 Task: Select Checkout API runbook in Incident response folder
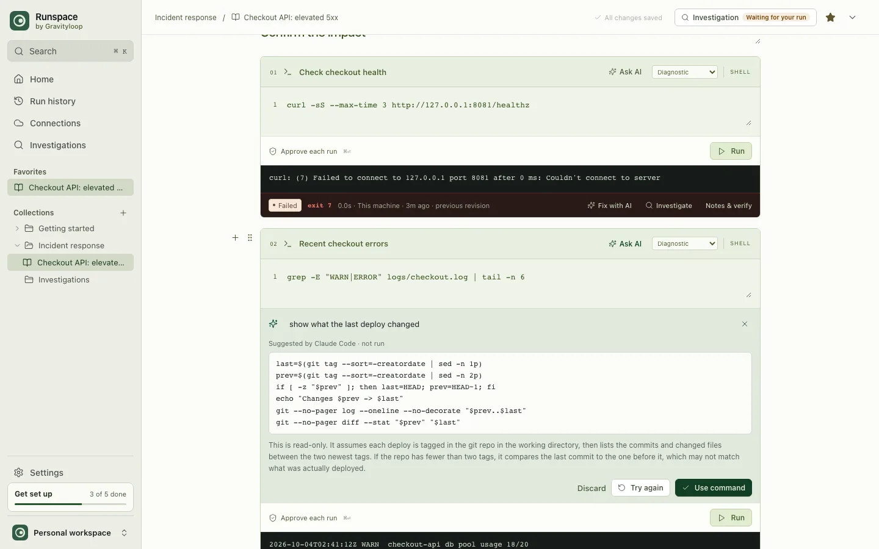coord(70,263)
